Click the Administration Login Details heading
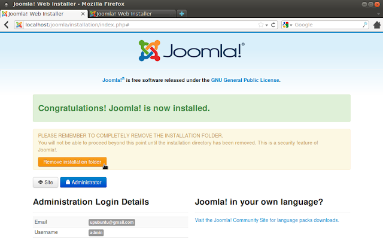This screenshot has height=246, width=383. point(91,202)
